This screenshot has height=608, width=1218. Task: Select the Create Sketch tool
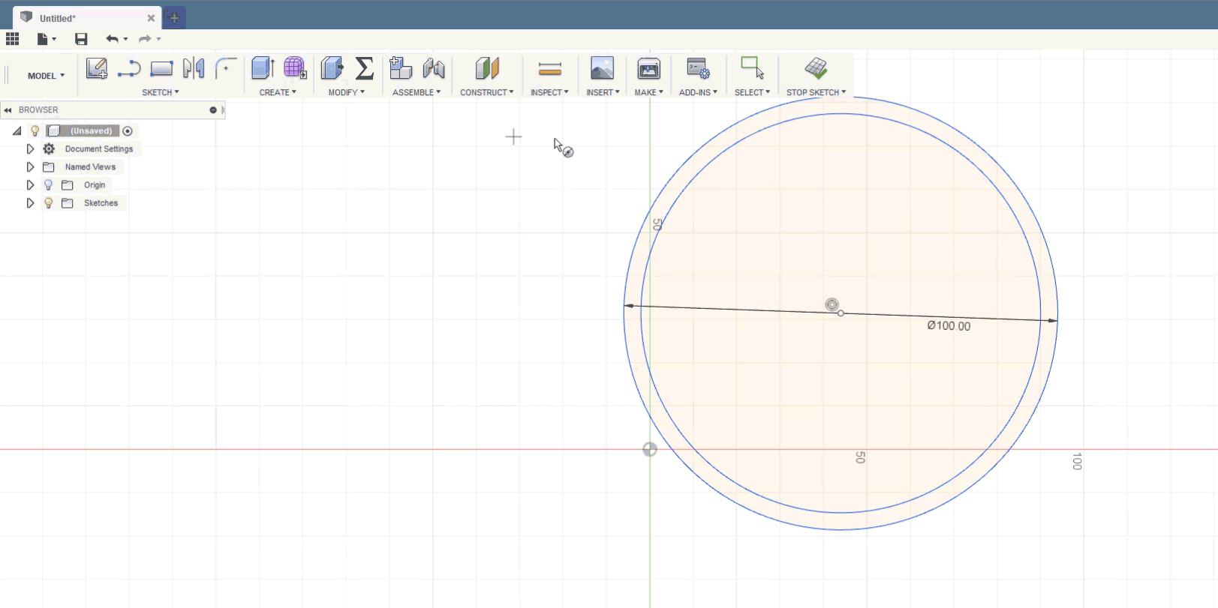96,68
